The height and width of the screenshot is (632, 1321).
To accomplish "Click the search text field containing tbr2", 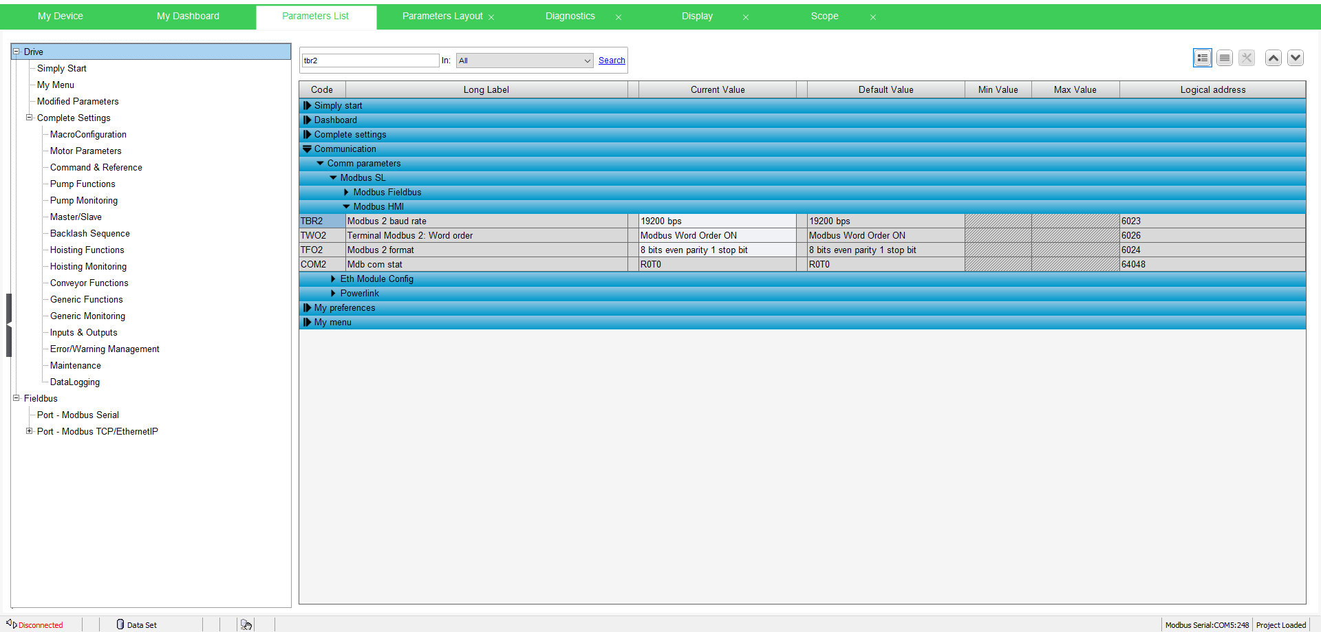I will 370,61.
